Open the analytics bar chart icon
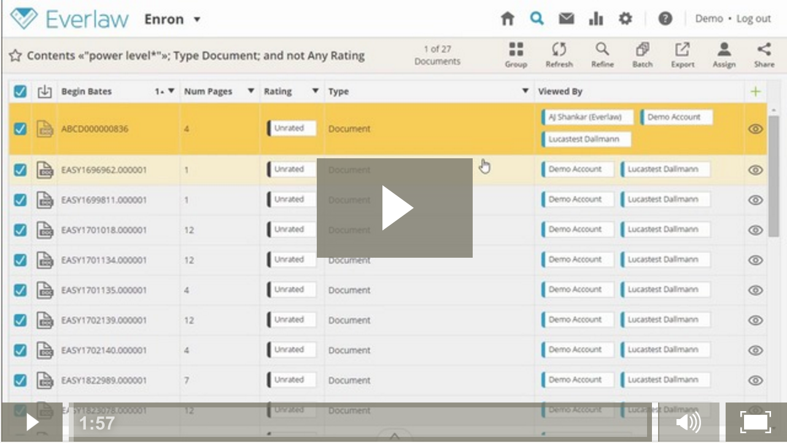This screenshot has width=787, height=443. click(x=595, y=19)
